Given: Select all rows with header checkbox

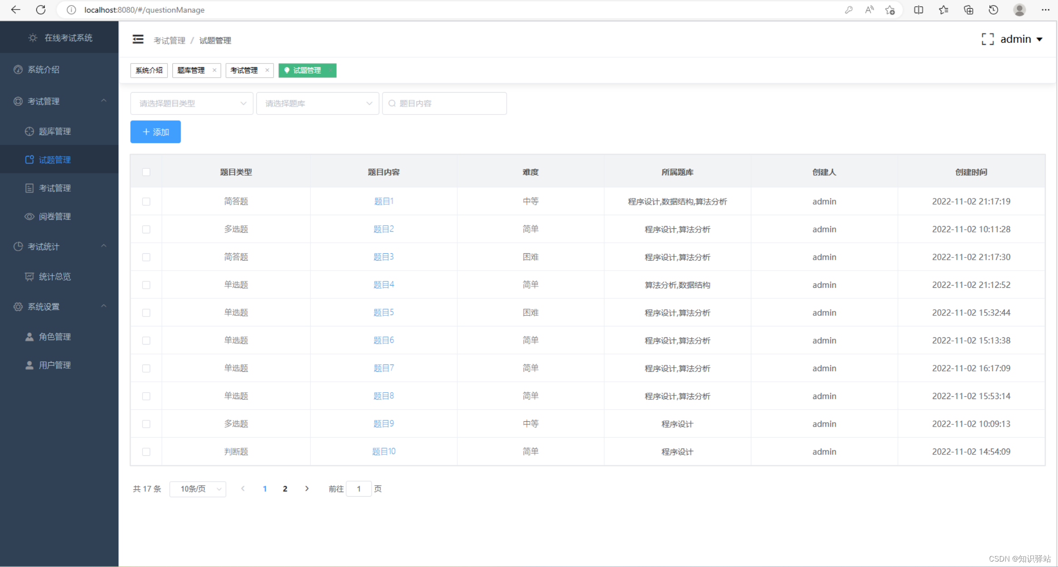Looking at the screenshot, I should pos(146,172).
